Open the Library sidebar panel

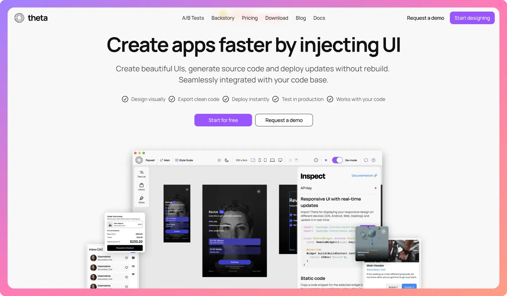point(141,187)
